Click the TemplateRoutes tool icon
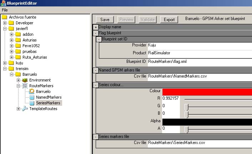 (x=25, y=109)
